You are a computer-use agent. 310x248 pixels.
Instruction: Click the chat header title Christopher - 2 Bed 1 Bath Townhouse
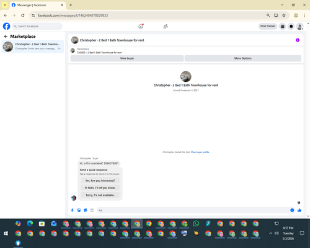pos(112,40)
